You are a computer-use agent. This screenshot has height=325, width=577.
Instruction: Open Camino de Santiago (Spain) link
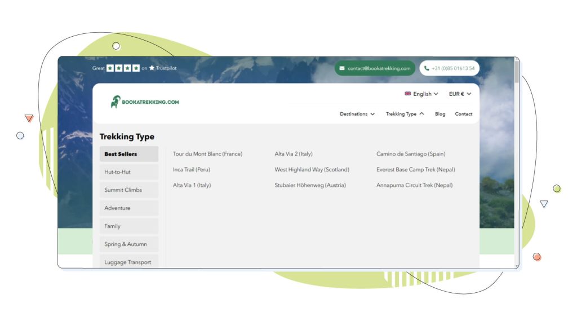(411, 154)
